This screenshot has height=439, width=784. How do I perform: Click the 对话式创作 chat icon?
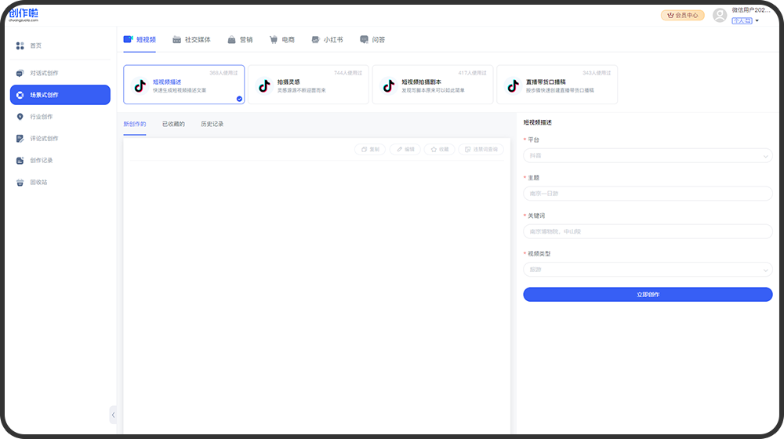pyautogui.click(x=20, y=73)
